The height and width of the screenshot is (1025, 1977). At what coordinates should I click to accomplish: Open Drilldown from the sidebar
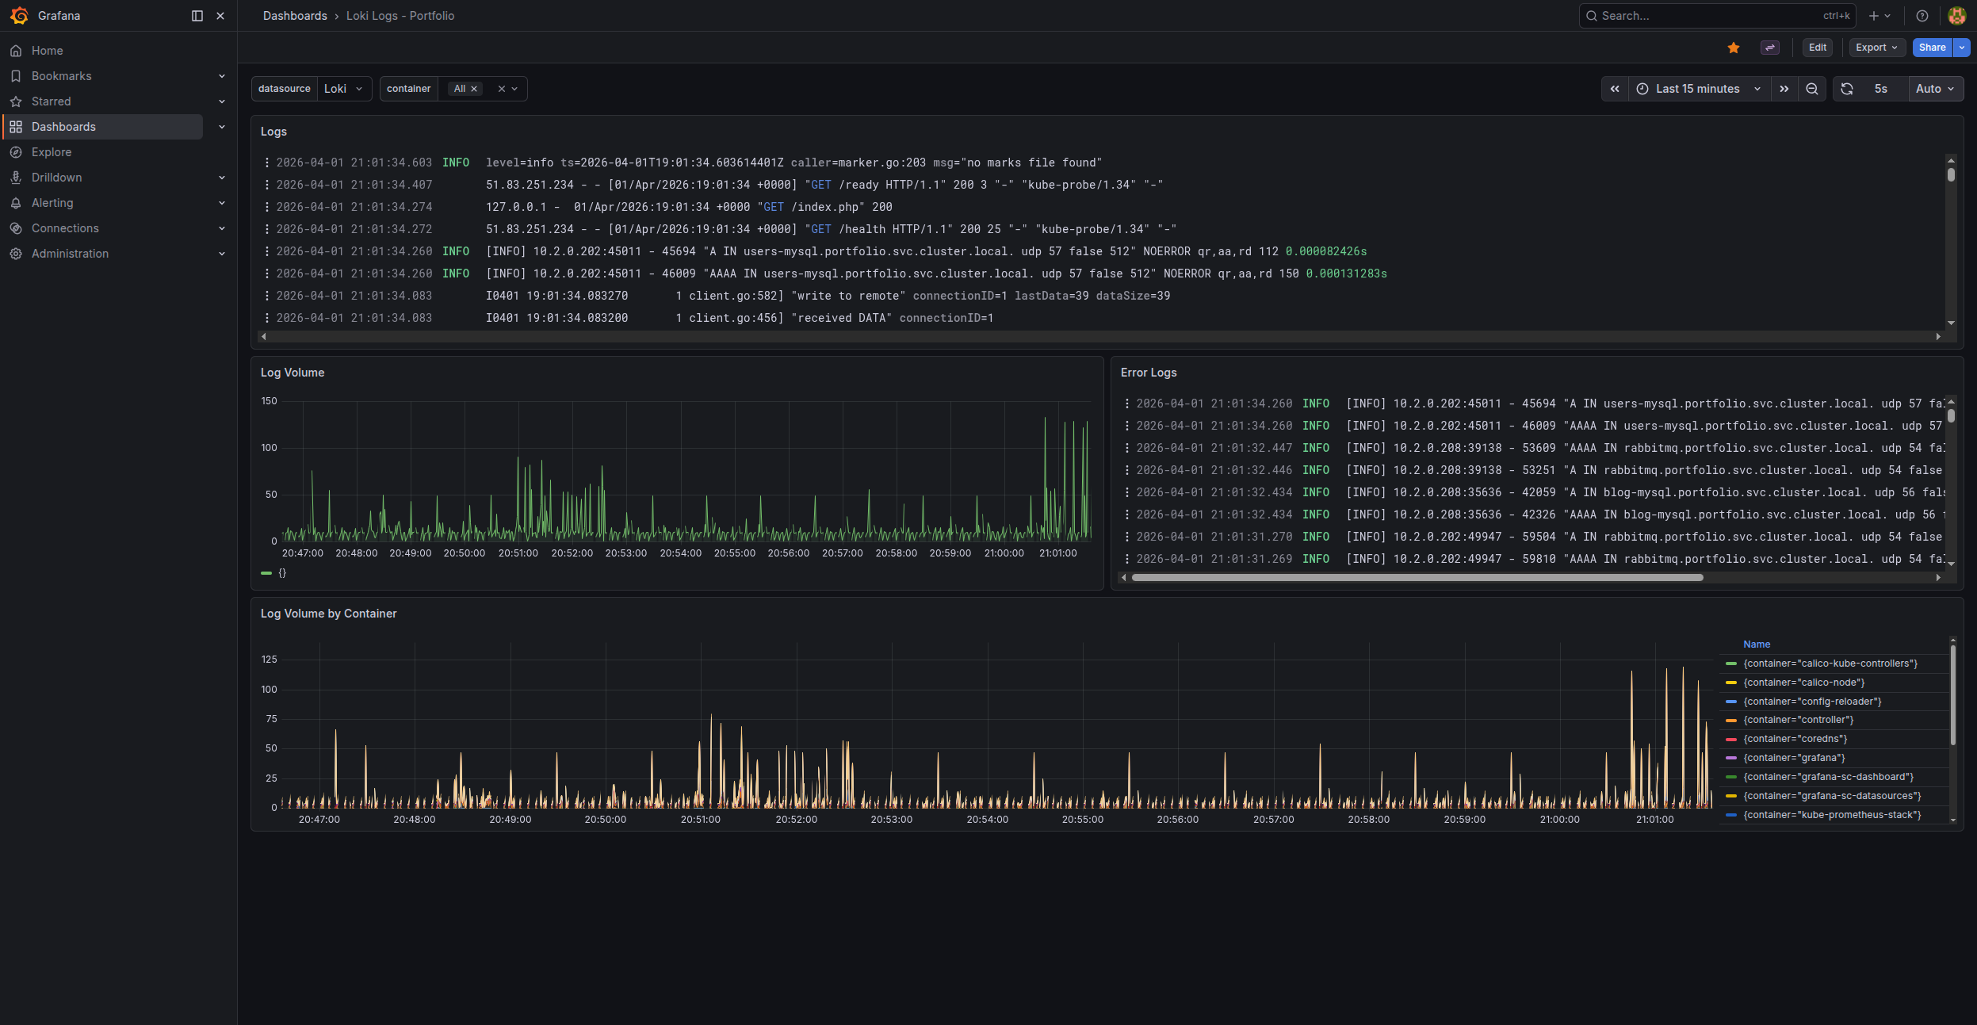[x=55, y=177]
